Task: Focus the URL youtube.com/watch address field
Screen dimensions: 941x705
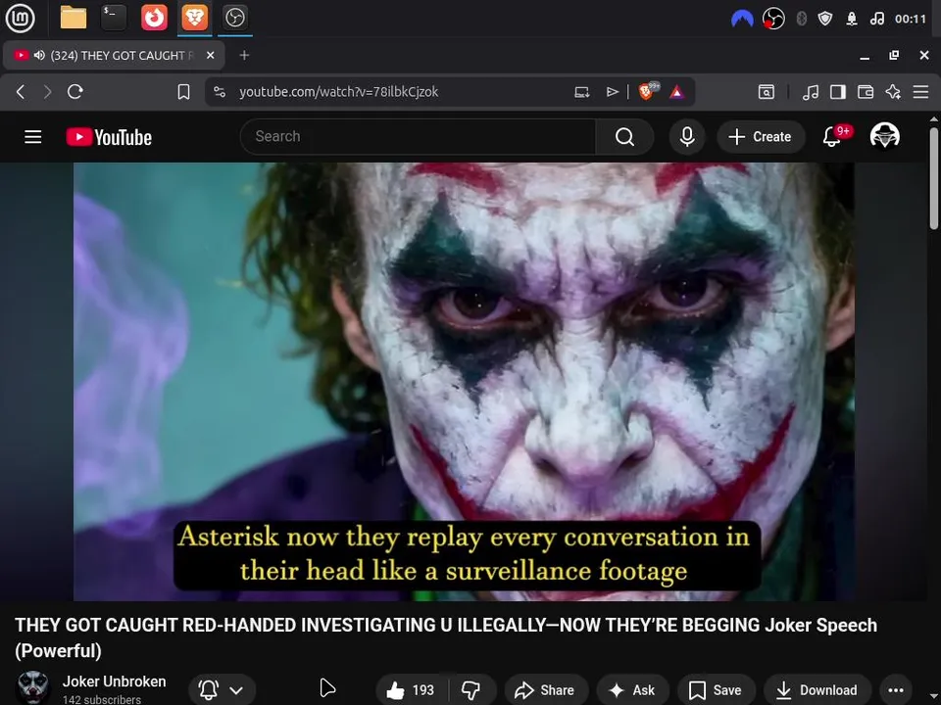Action: point(339,92)
